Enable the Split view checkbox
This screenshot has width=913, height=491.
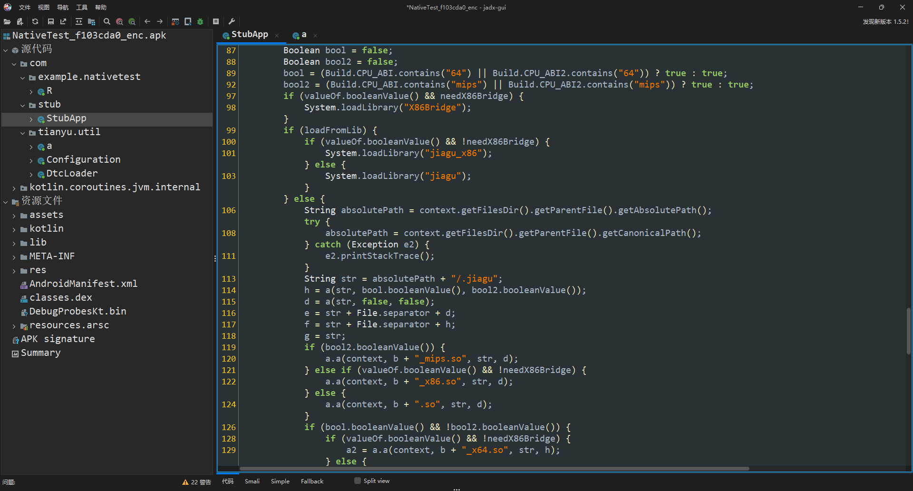(358, 481)
